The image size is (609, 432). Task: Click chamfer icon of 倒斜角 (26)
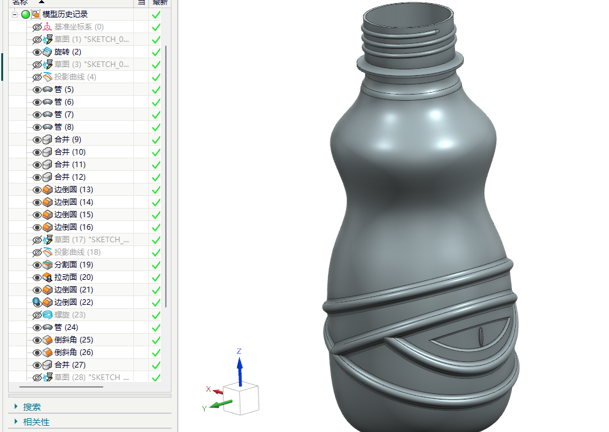pos(48,352)
